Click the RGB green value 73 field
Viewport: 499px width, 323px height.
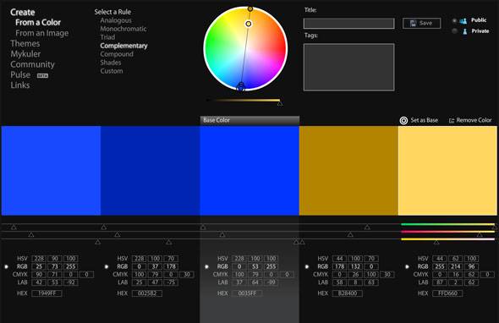55,266
